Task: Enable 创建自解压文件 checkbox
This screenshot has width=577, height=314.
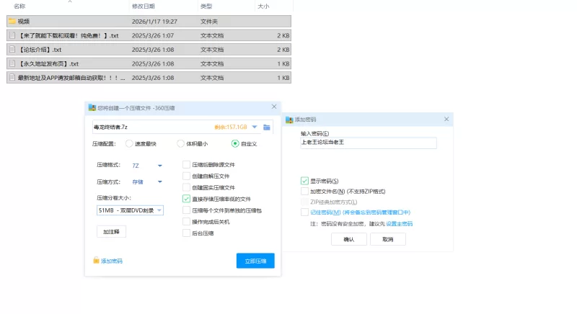Action: [x=186, y=176]
